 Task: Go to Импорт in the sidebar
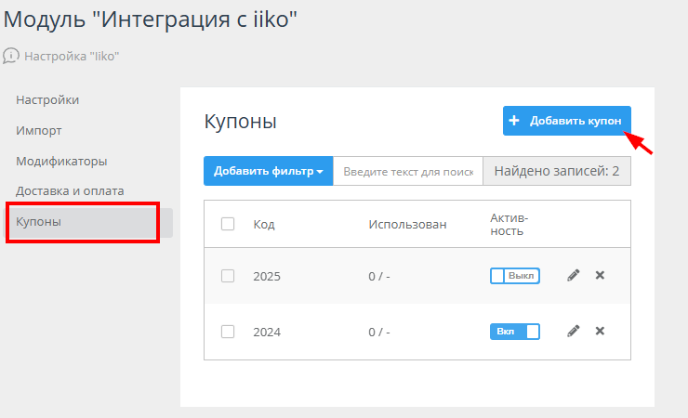point(39,130)
